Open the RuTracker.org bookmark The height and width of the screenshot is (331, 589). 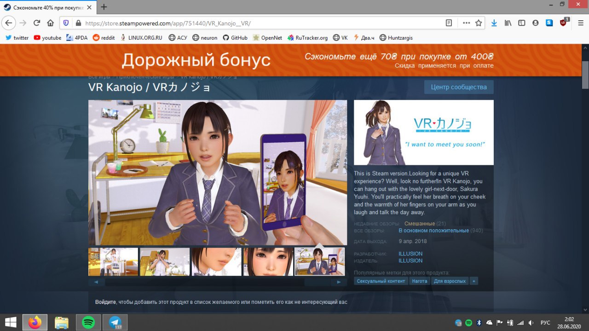(x=307, y=38)
